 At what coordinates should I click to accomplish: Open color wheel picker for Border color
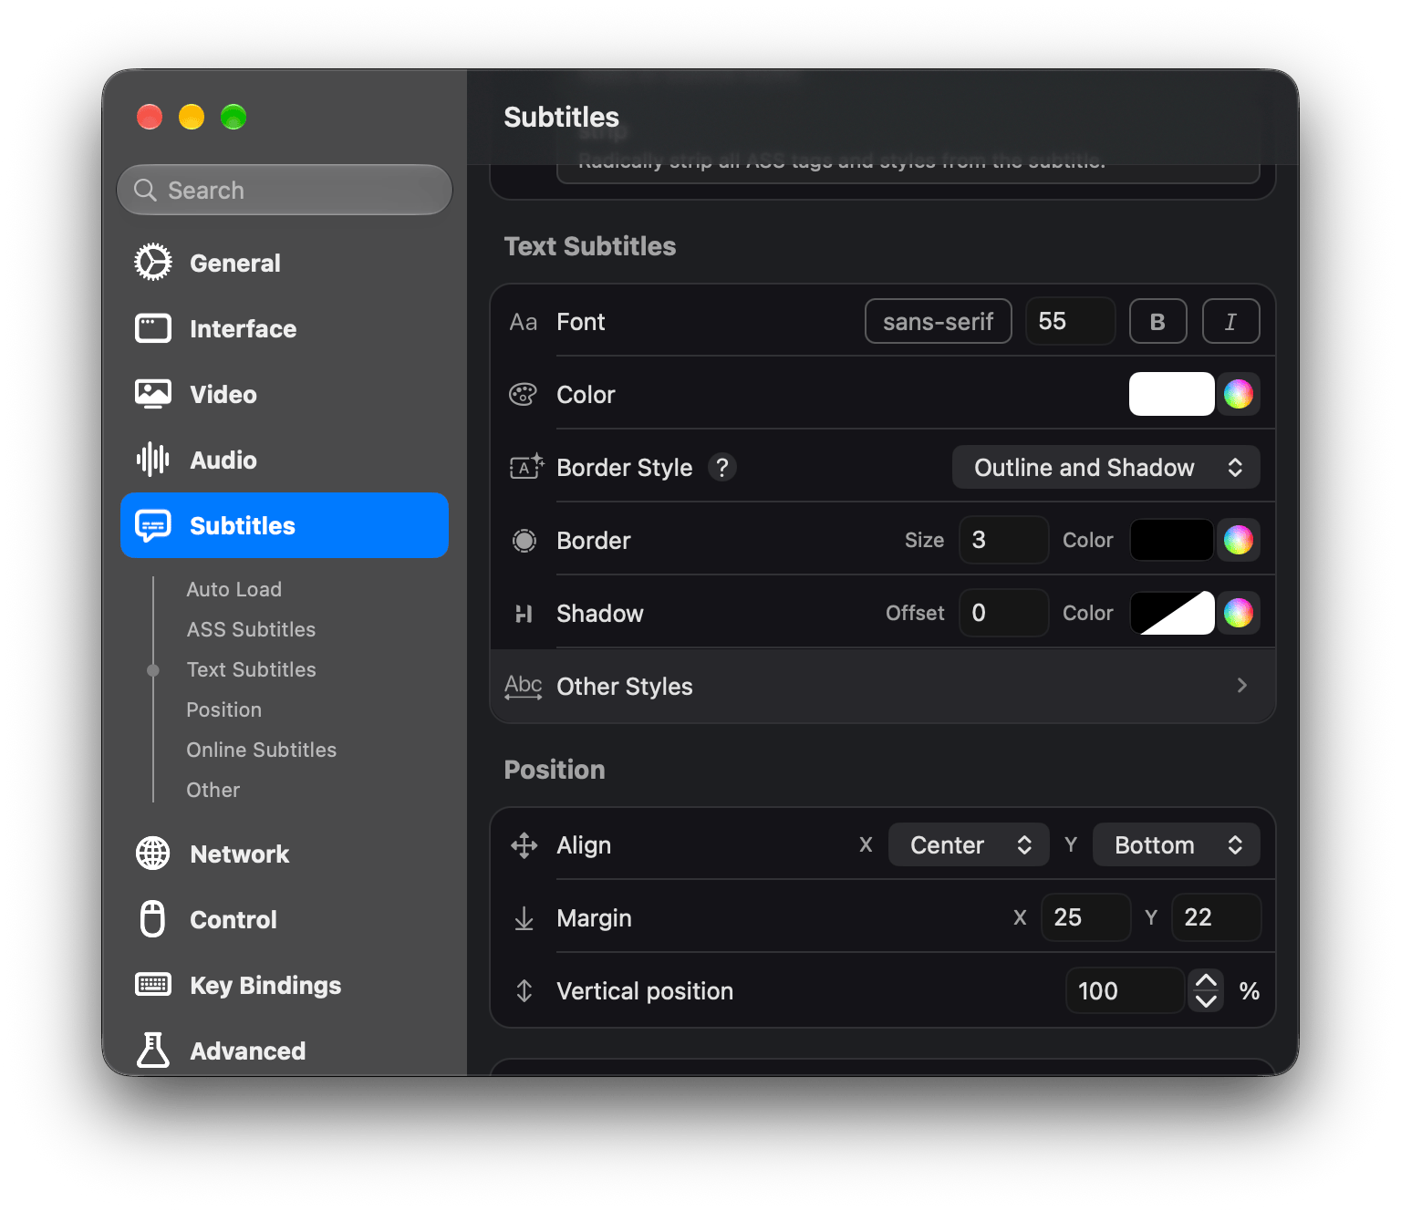(1239, 540)
